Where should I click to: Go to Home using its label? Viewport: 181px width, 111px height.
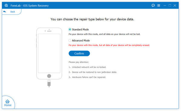(x=8, y=105)
